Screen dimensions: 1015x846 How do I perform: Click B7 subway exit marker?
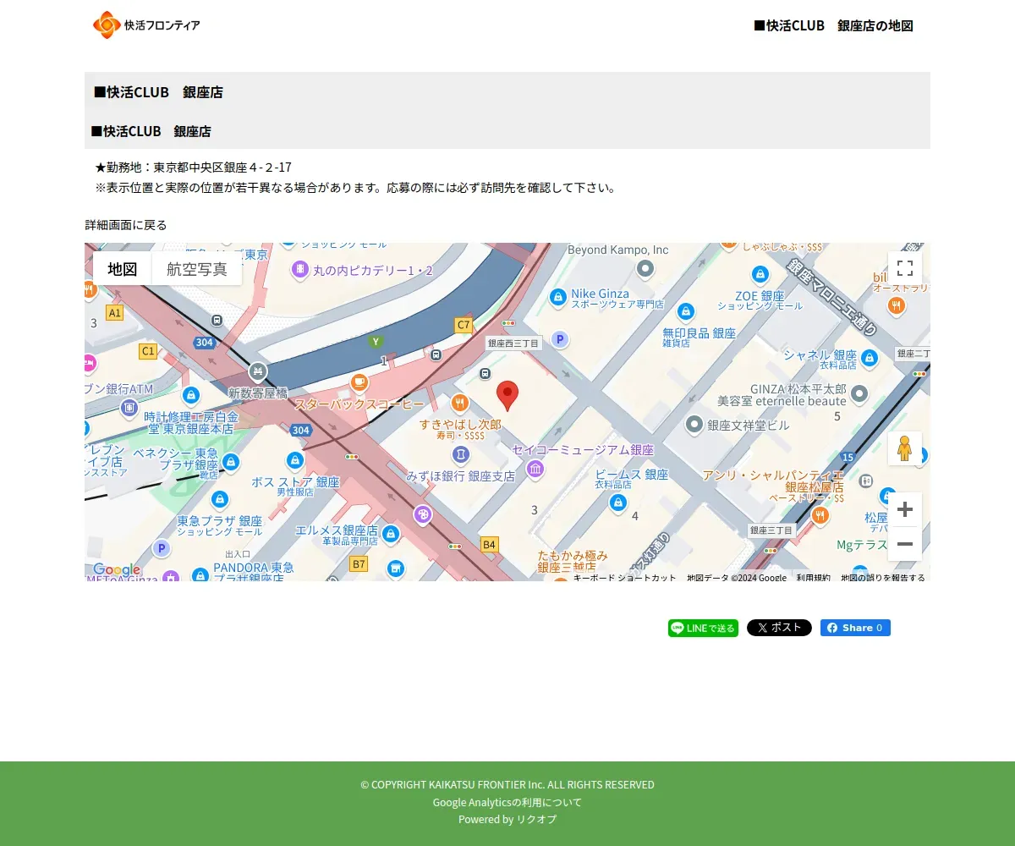(x=359, y=563)
